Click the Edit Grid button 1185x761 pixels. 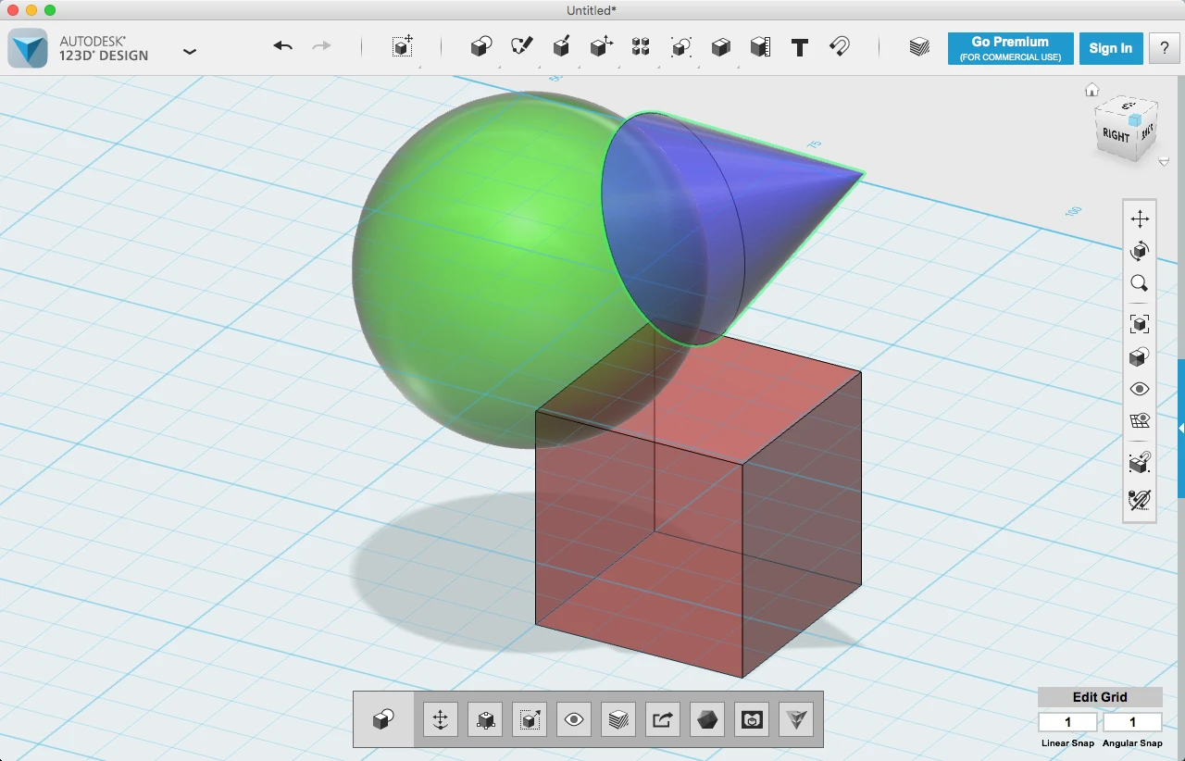click(1099, 697)
